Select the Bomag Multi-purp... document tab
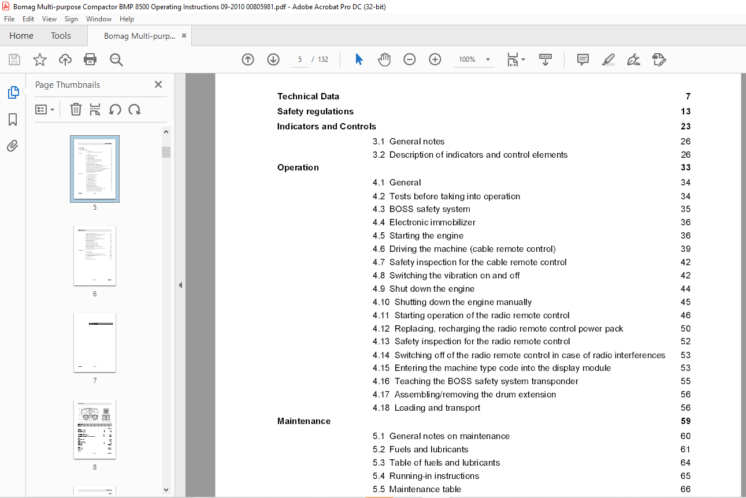The height and width of the screenshot is (498, 746). 139,36
